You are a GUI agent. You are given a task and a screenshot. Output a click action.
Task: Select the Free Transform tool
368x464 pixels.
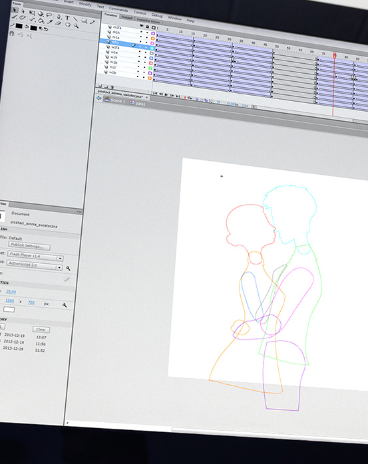33,13
